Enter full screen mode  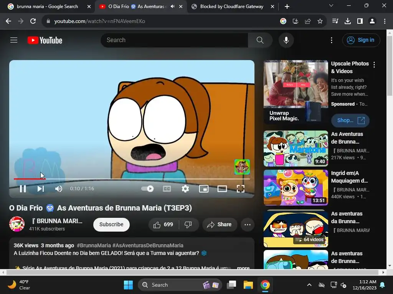click(241, 189)
